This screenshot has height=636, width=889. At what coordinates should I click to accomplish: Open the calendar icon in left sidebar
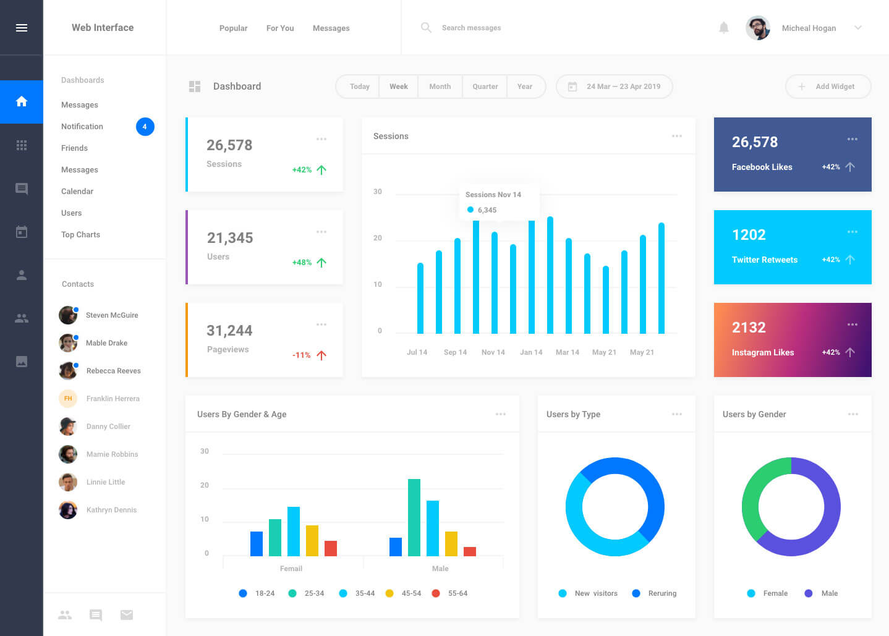click(22, 232)
